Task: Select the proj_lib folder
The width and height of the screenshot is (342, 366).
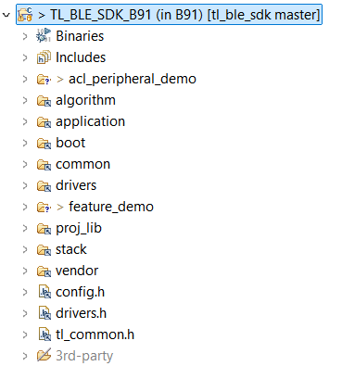Action: coord(79,229)
